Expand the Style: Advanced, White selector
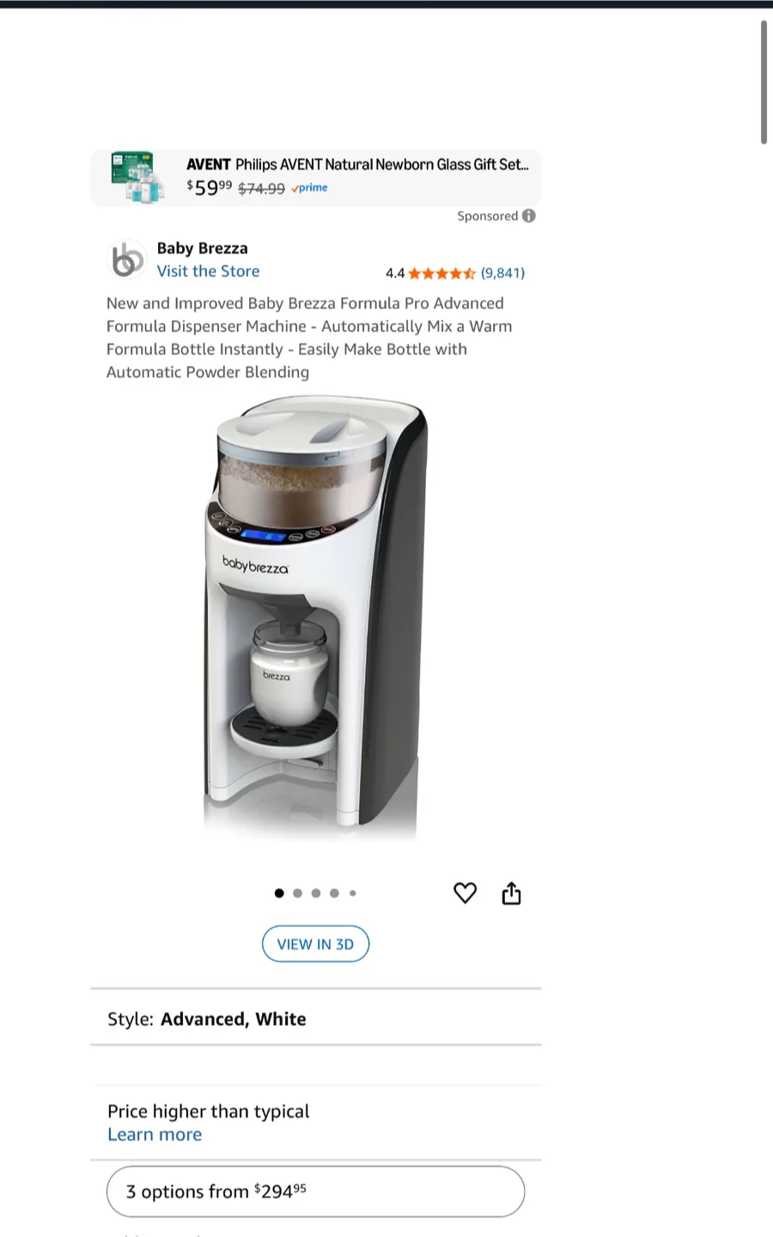 [315, 1019]
